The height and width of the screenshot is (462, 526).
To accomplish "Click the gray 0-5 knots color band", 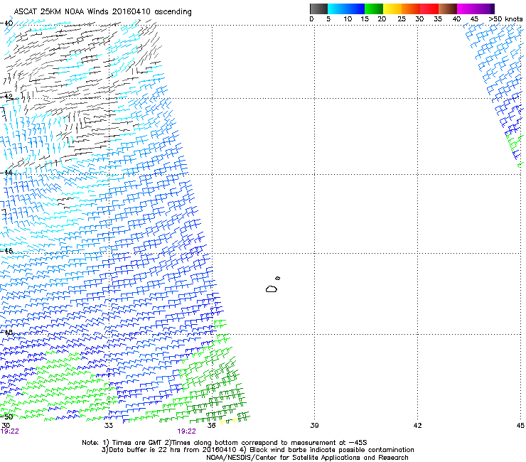I will [x=319, y=9].
